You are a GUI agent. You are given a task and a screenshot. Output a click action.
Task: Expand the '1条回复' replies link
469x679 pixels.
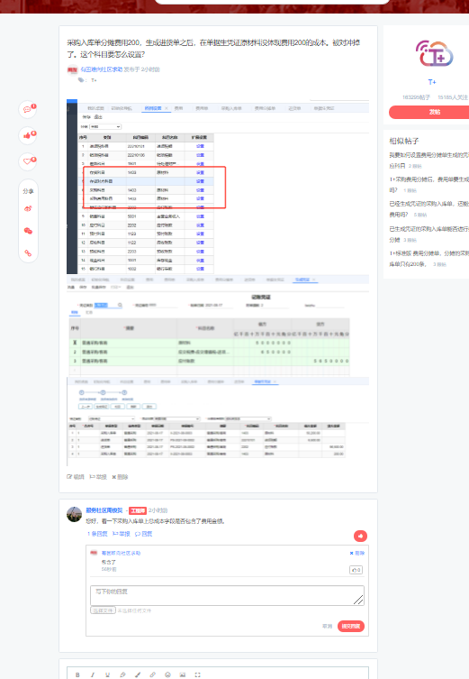97,534
